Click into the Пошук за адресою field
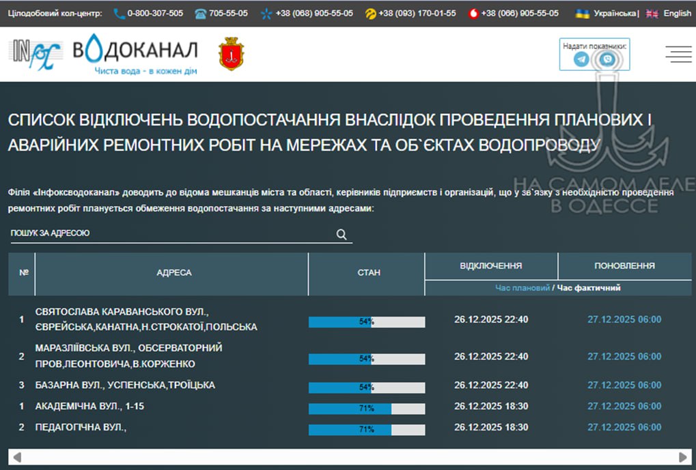Image resolution: width=696 pixels, height=470 pixels. [171, 233]
